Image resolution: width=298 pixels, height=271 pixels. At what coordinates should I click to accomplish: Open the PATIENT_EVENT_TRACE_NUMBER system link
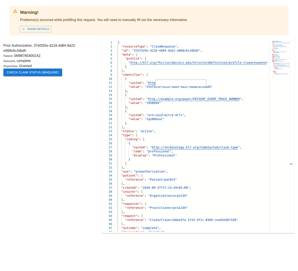[194, 99]
